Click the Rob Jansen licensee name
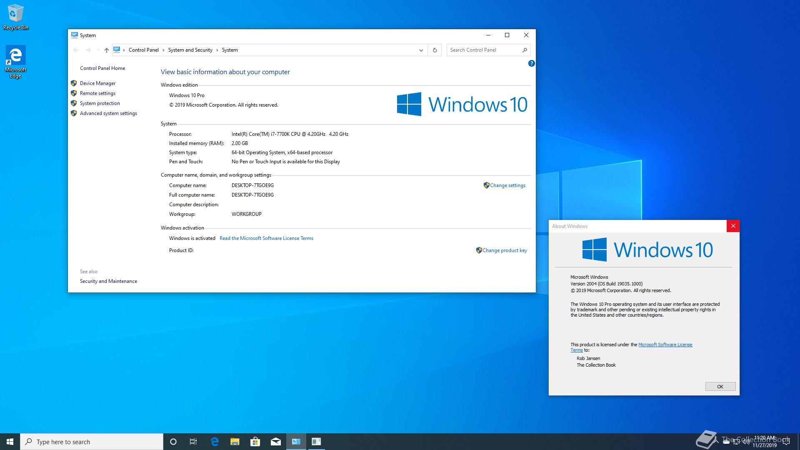The width and height of the screenshot is (800, 450). click(x=588, y=358)
